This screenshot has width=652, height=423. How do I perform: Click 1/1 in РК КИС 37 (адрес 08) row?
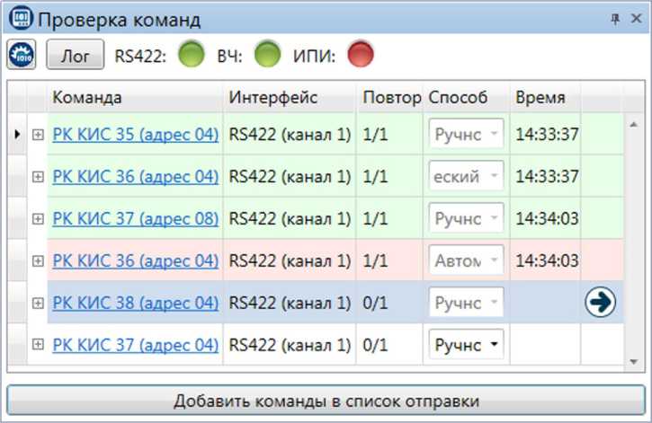point(375,219)
